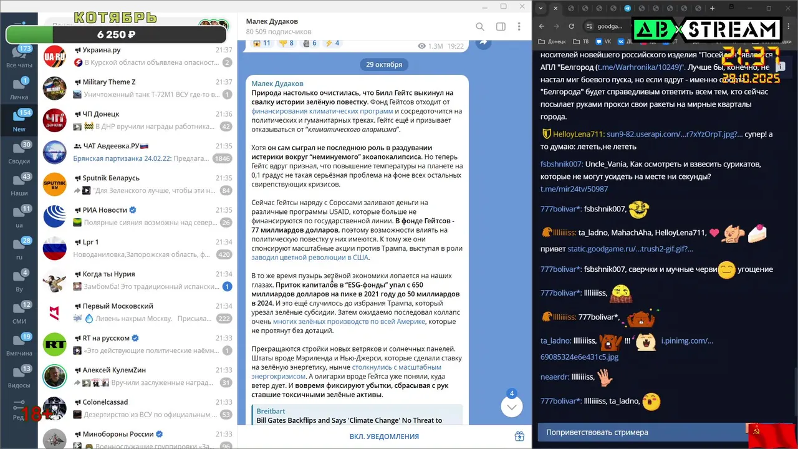The width and height of the screenshot is (798, 449).
Task: Open the static.goodgame.ru gif link
Action: coord(630,249)
